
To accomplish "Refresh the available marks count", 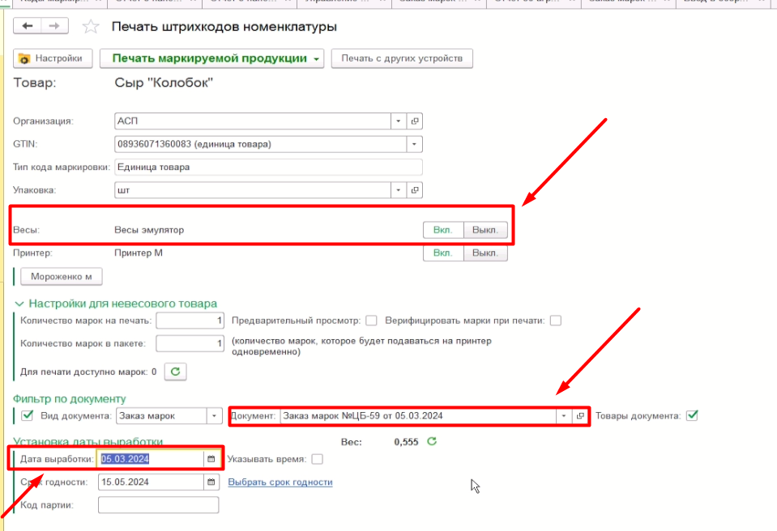I will coord(176,372).
